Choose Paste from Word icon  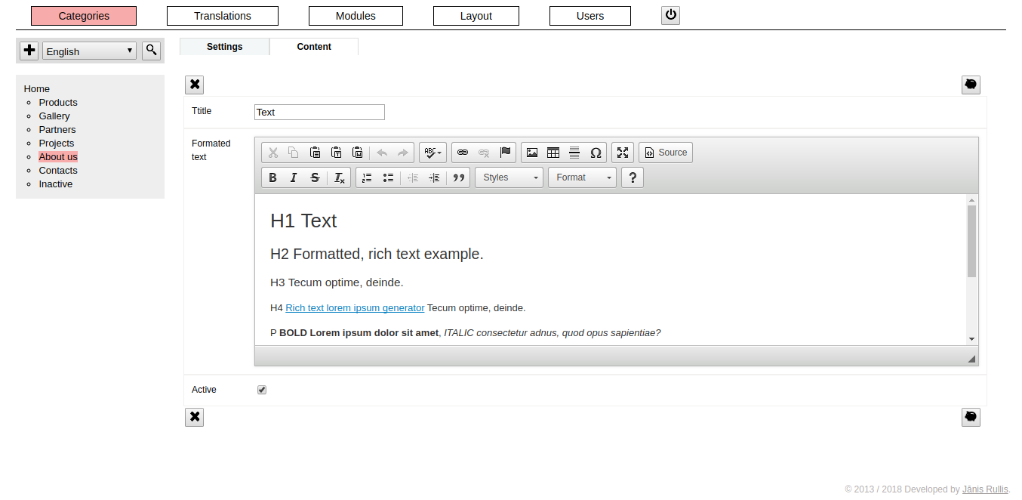point(358,153)
